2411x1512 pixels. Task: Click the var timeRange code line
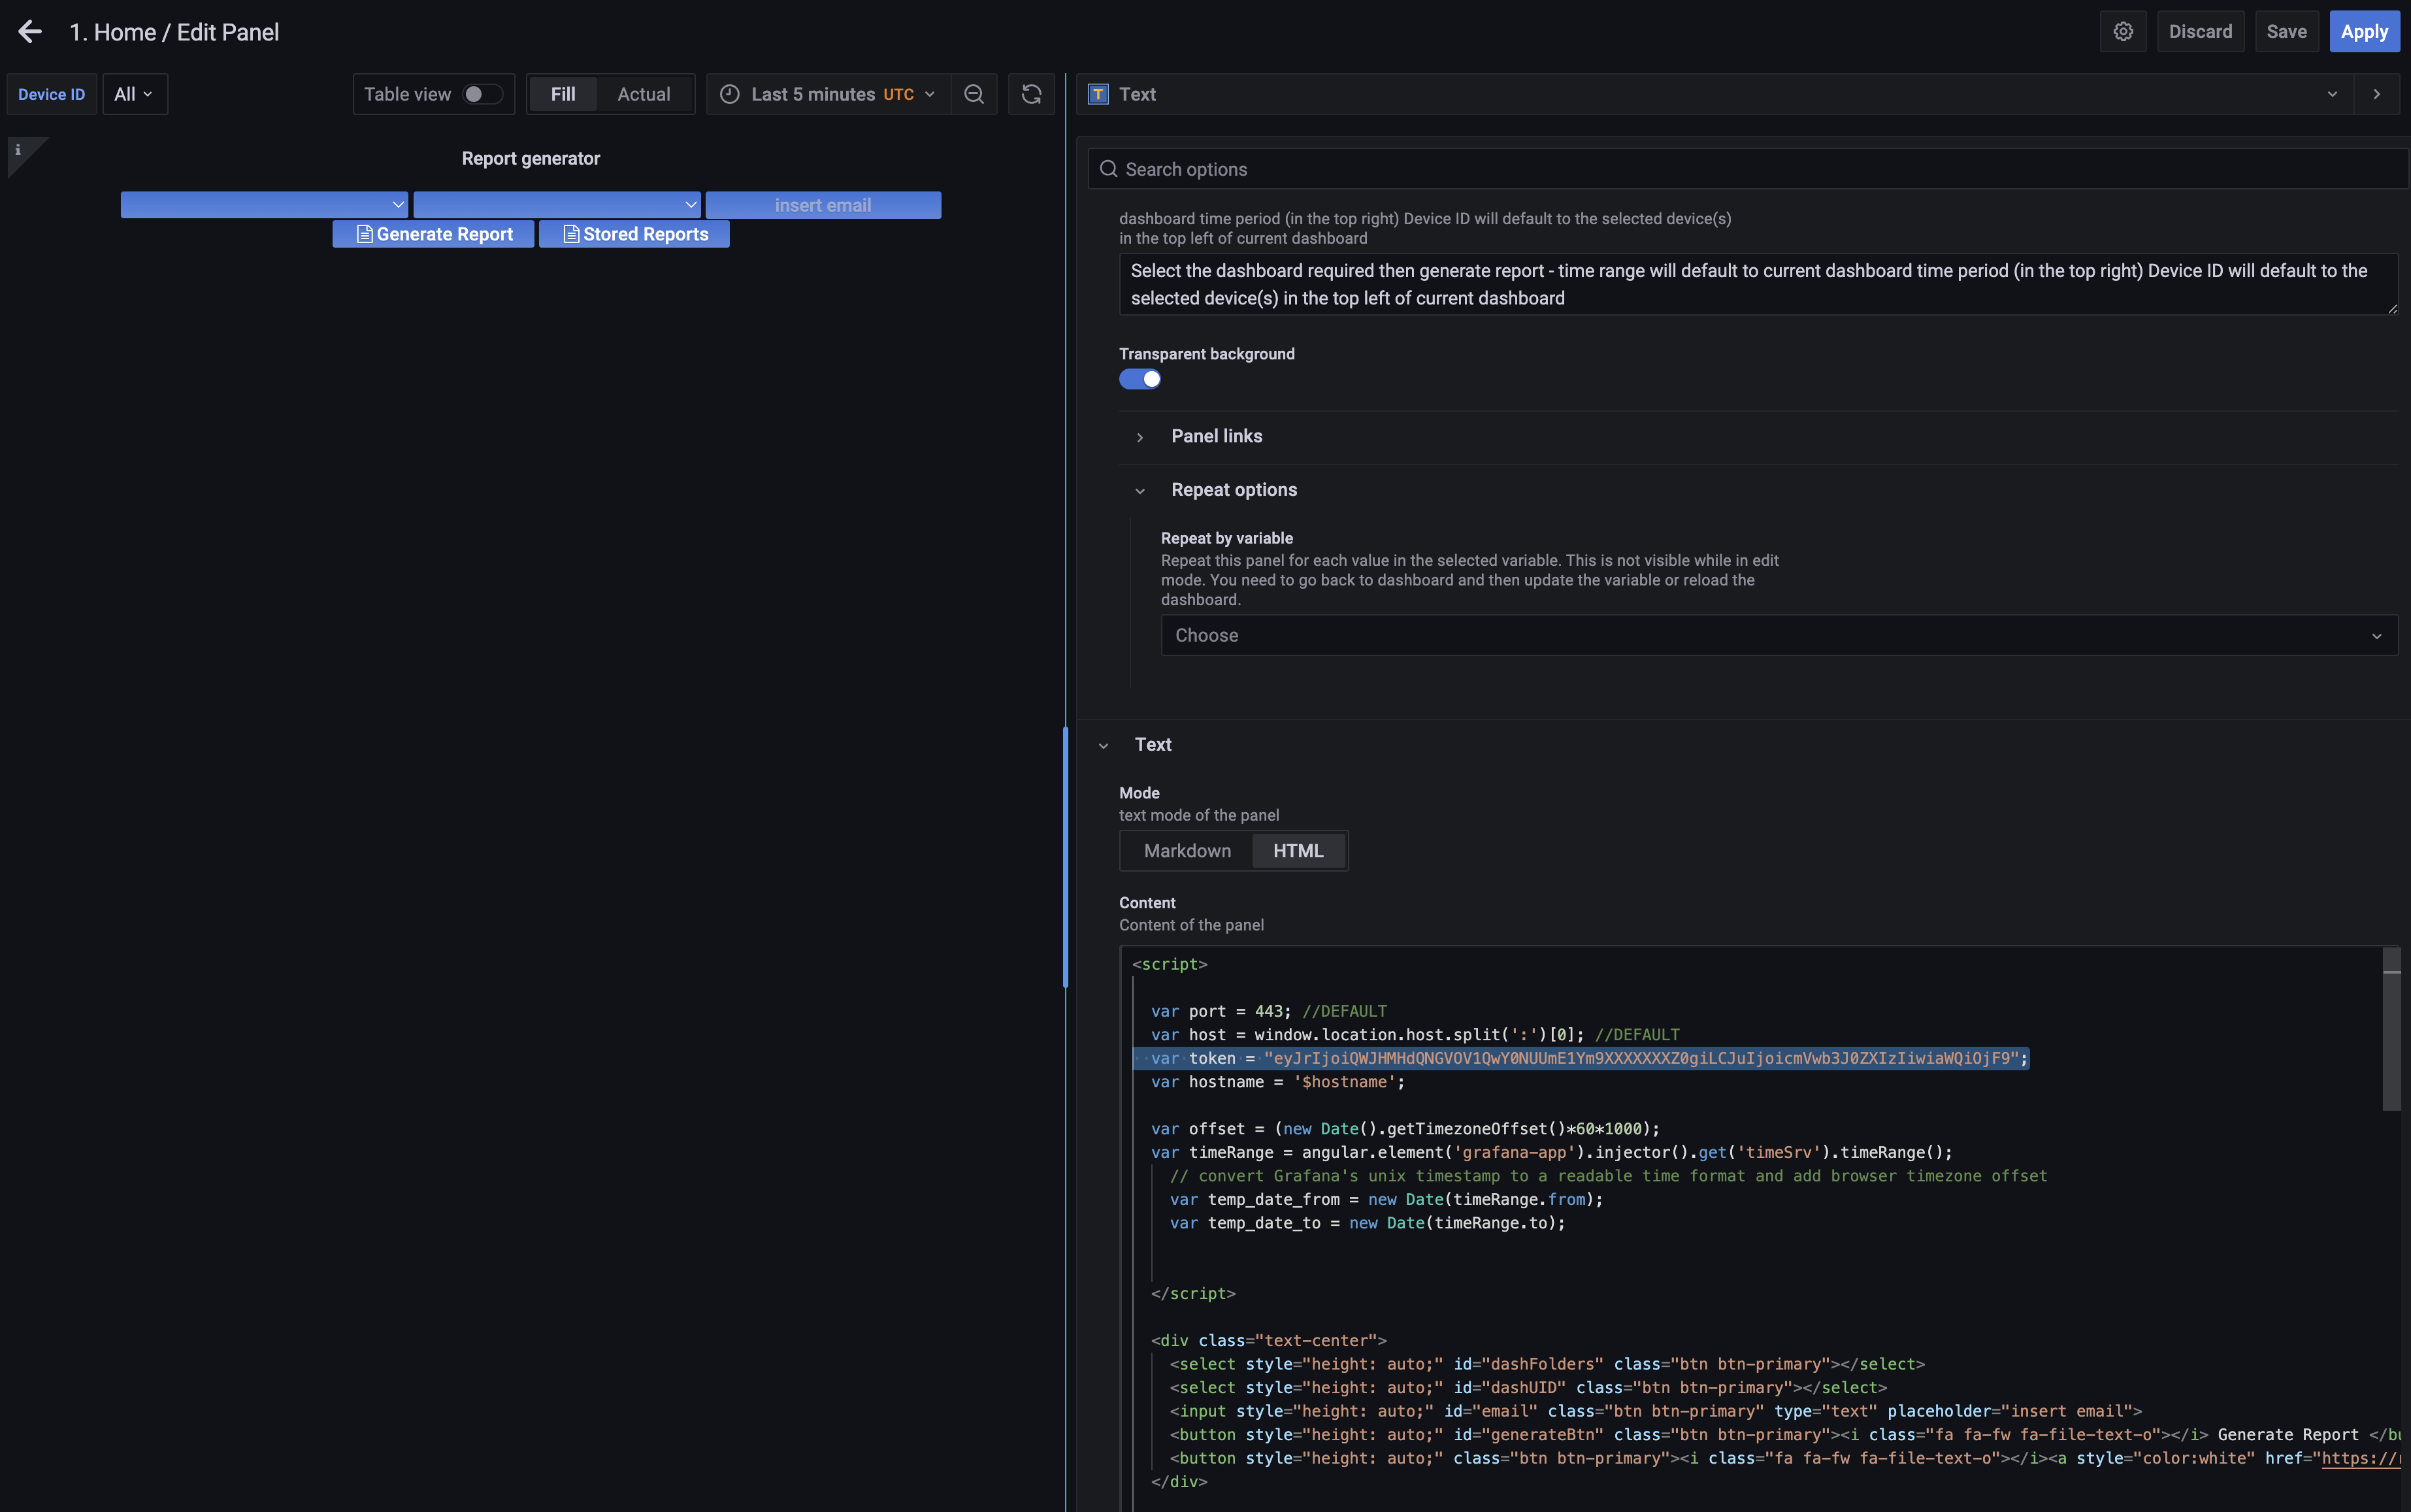1551,1152
